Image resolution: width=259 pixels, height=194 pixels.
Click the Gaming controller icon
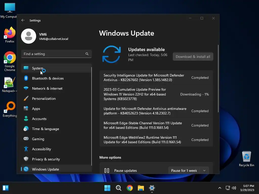coord(26,139)
